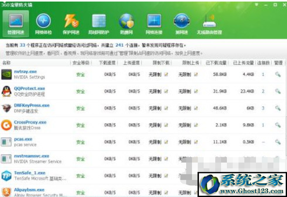Open Alipaybsm.exe program link
287x197 pixels.
pos(29,190)
